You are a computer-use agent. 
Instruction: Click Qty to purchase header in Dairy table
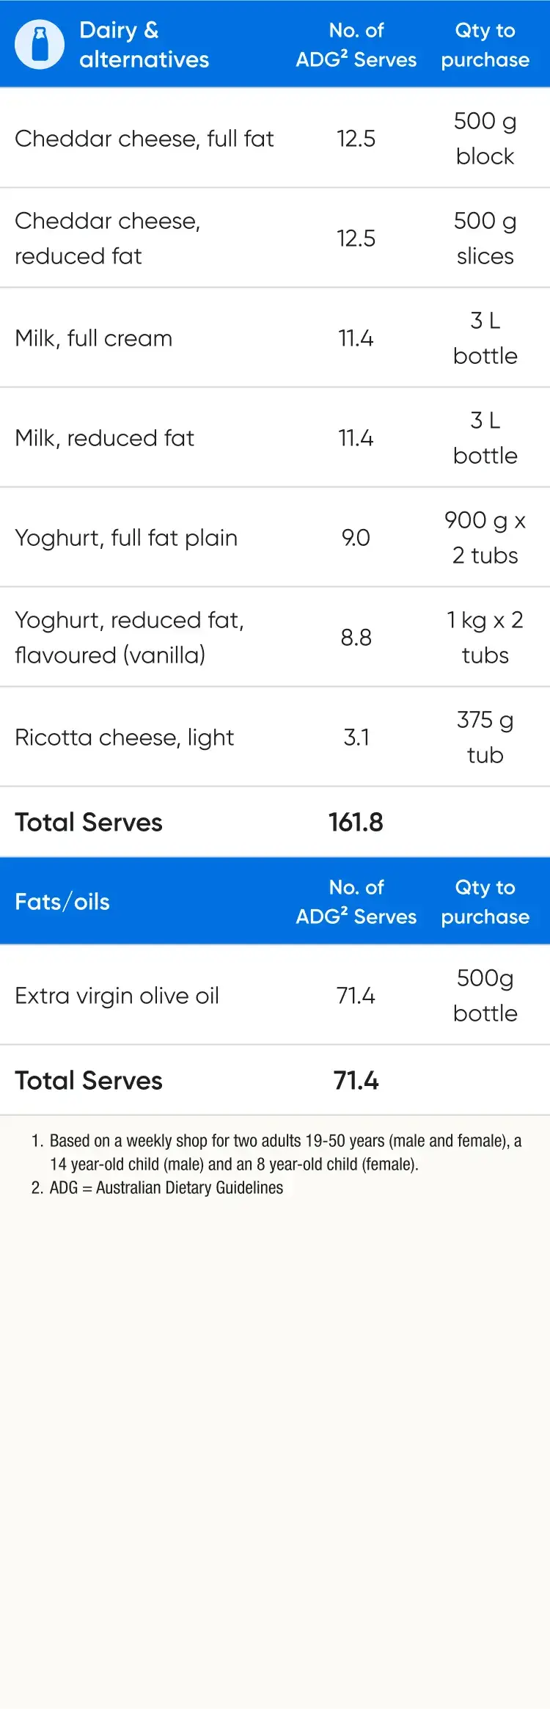(485, 45)
